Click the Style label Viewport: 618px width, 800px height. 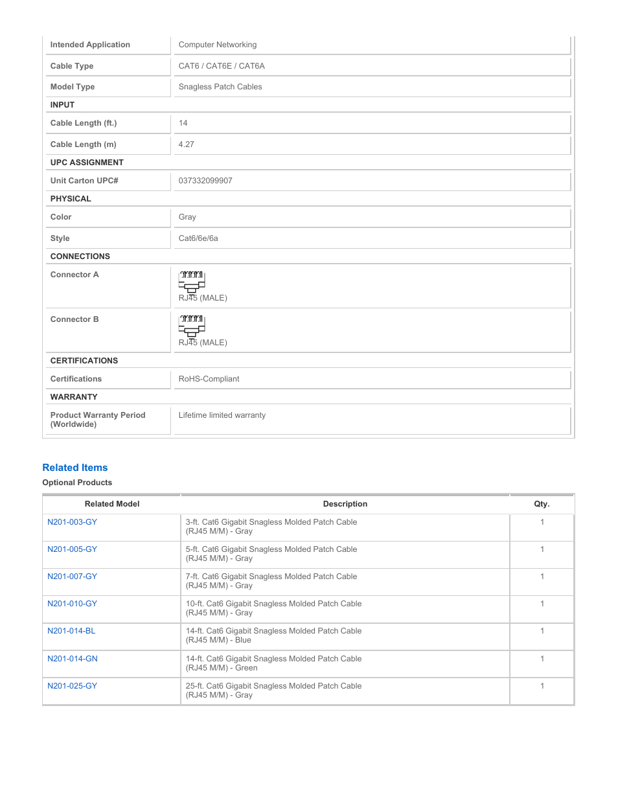(60, 238)
